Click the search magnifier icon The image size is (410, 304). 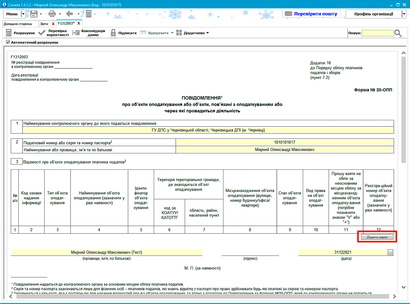[398, 33]
